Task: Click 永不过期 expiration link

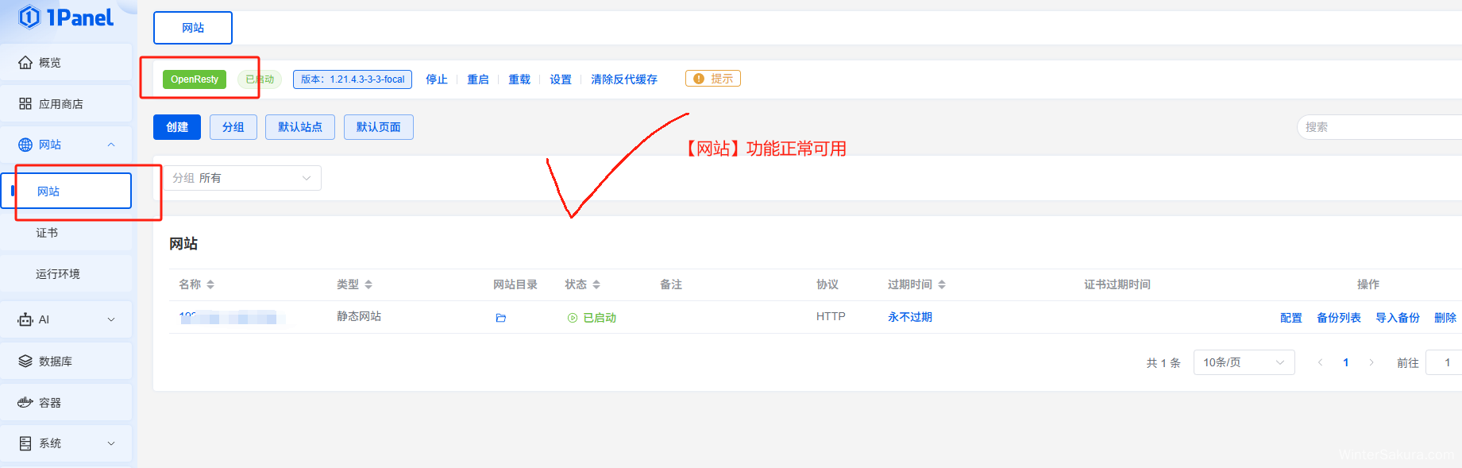Action: 910,317
